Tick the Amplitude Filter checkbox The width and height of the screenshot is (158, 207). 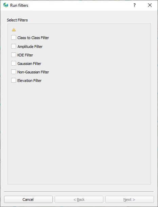[x=14, y=46]
